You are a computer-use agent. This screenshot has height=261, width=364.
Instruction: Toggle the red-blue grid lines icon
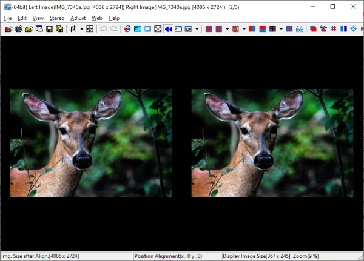tap(334, 29)
